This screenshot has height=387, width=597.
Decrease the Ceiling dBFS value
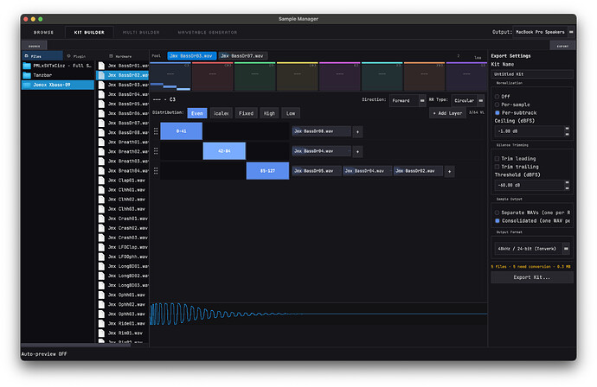pos(567,134)
